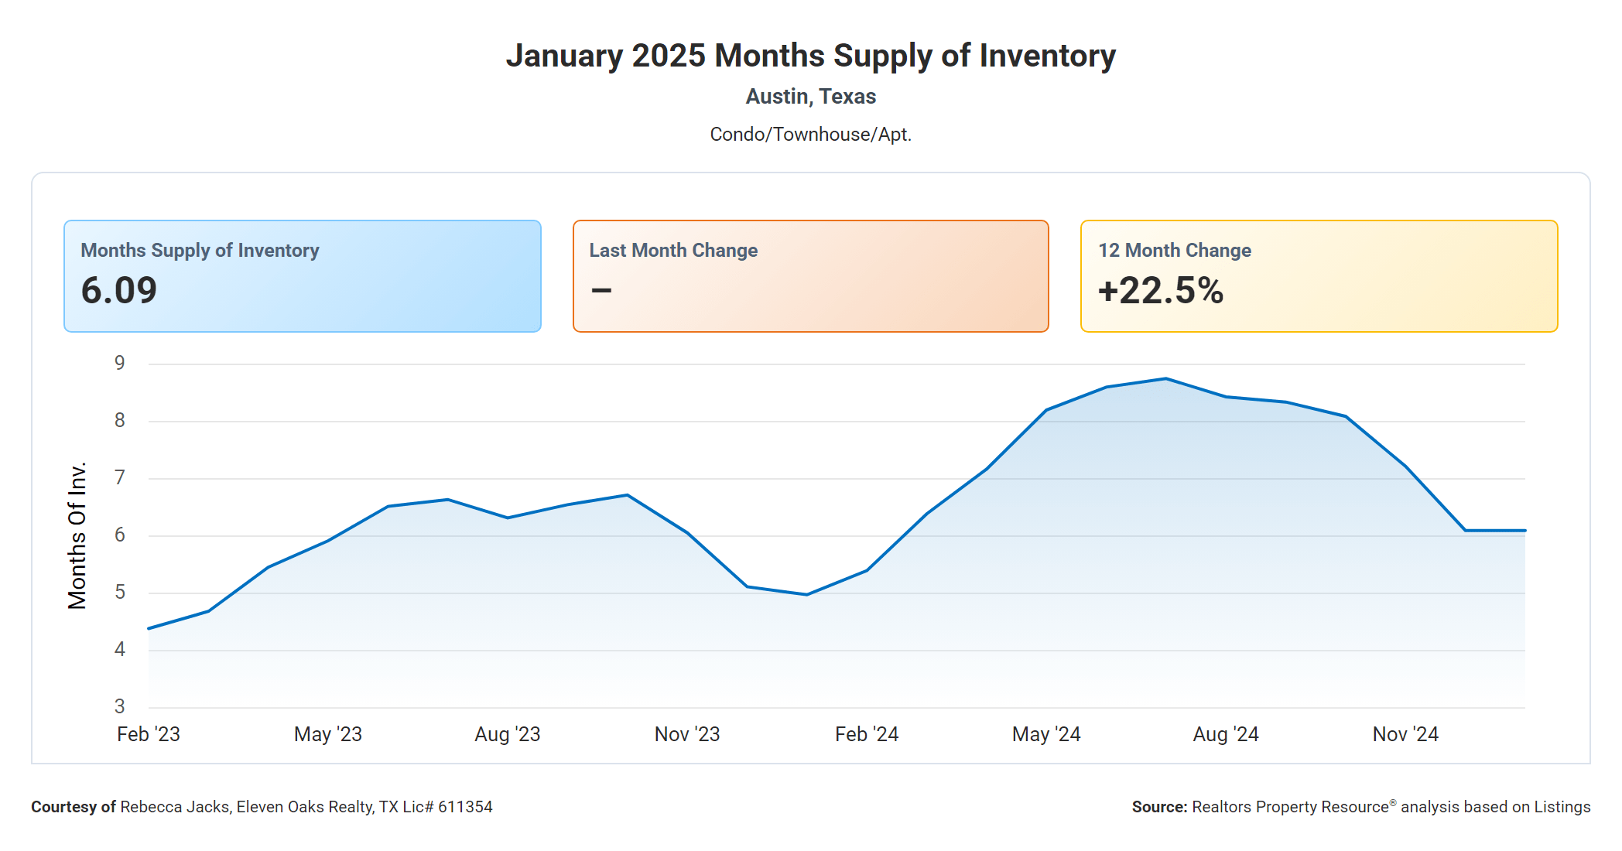This screenshot has height=851, width=1622.
Task: Click the Months Of Inv. y-axis title
Action: tap(77, 535)
